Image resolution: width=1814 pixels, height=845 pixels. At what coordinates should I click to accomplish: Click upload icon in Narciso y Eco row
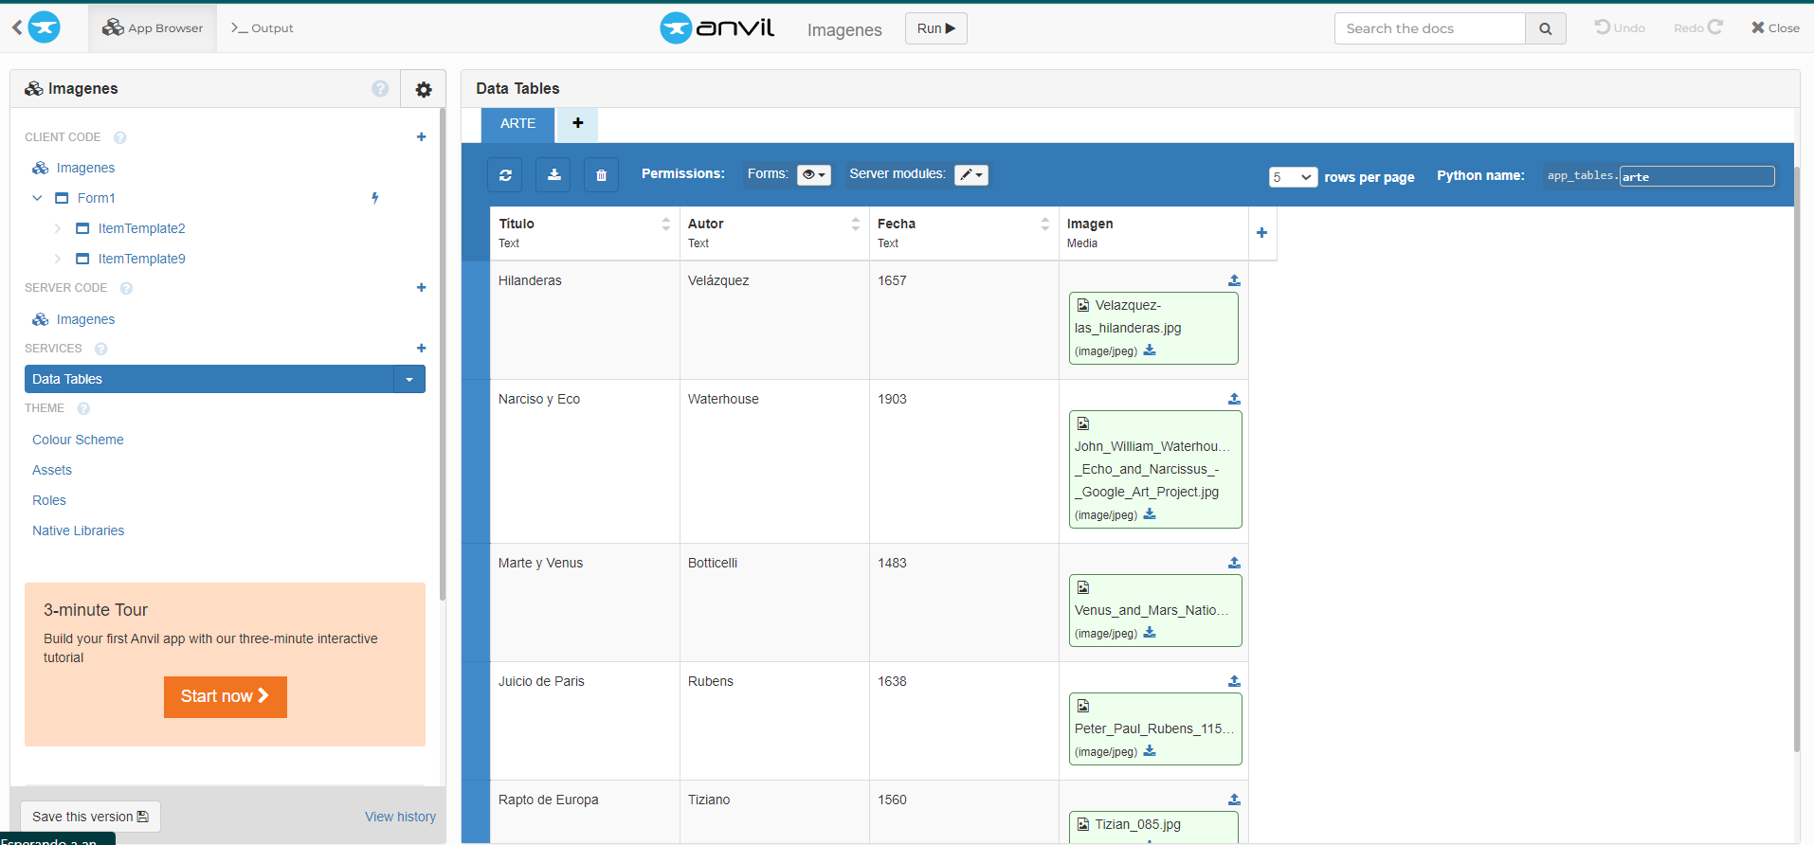tap(1234, 399)
